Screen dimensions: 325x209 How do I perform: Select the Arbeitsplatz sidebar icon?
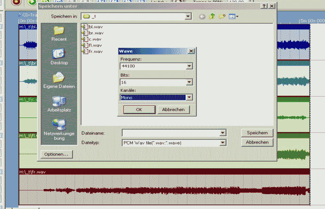[58, 104]
